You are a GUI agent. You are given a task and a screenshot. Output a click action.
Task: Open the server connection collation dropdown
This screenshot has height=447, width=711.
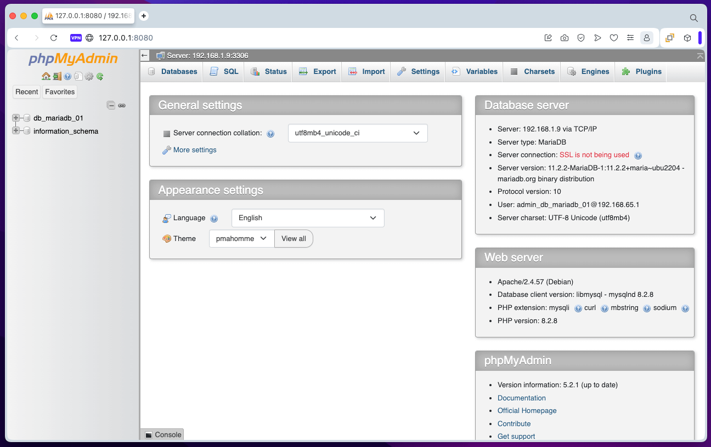[x=357, y=133]
